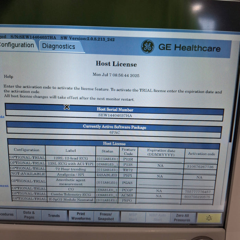
Task: Open the Data & Pages button
Action: click(29, 215)
